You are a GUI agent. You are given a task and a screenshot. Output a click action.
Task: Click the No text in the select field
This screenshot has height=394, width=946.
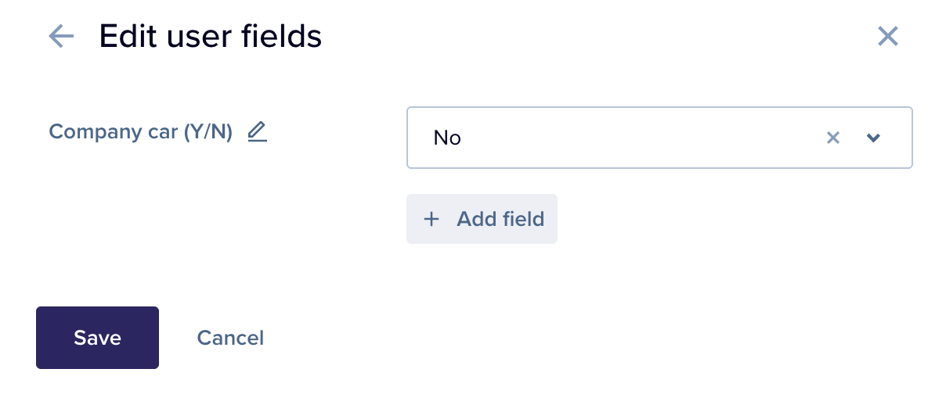[x=447, y=138]
